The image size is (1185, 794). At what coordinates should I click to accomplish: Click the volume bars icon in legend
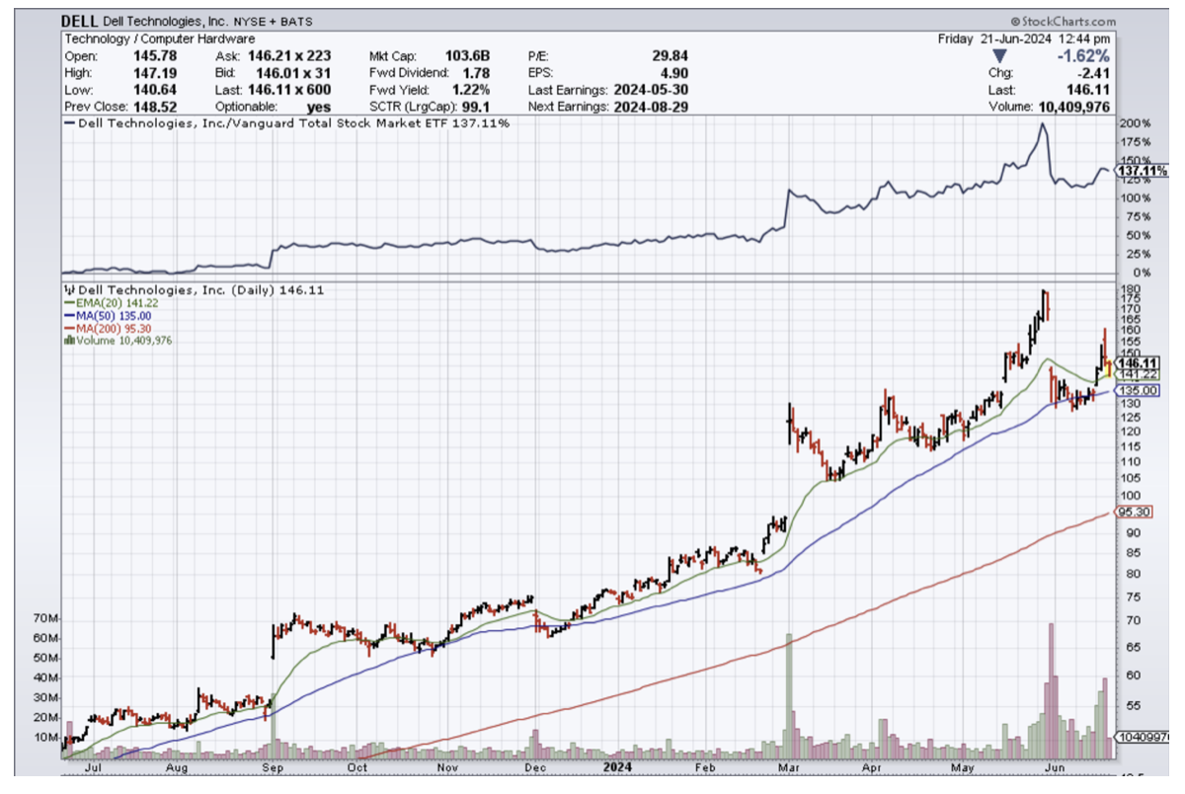(68, 341)
